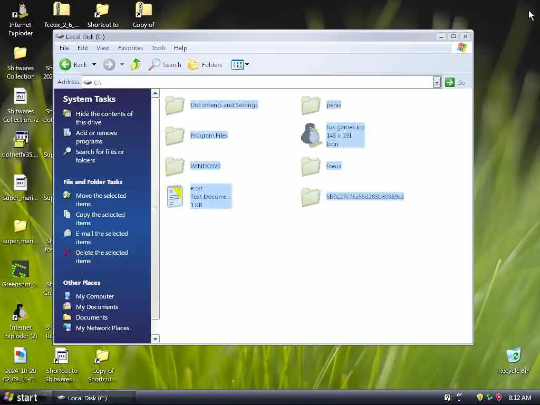Select the fceux folder

(321, 166)
